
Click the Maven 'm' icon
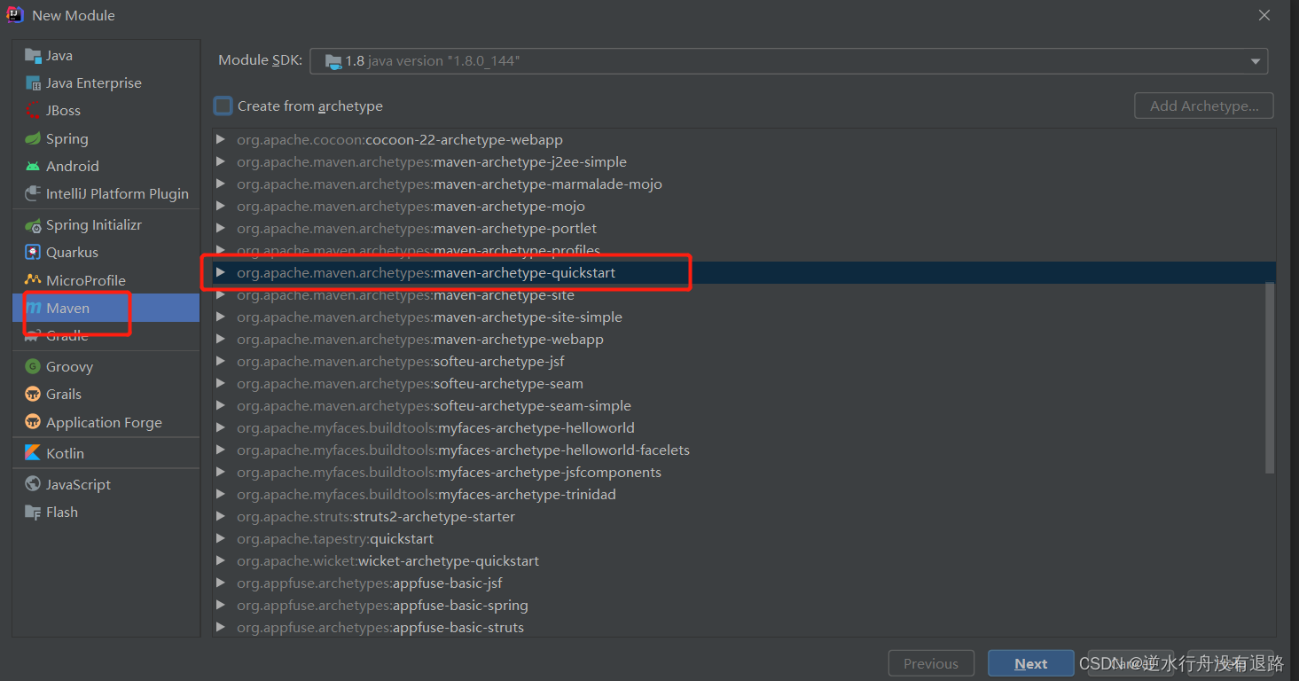tap(34, 308)
